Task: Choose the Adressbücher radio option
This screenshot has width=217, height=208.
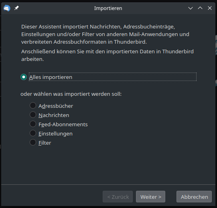Action: pos(33,105)
